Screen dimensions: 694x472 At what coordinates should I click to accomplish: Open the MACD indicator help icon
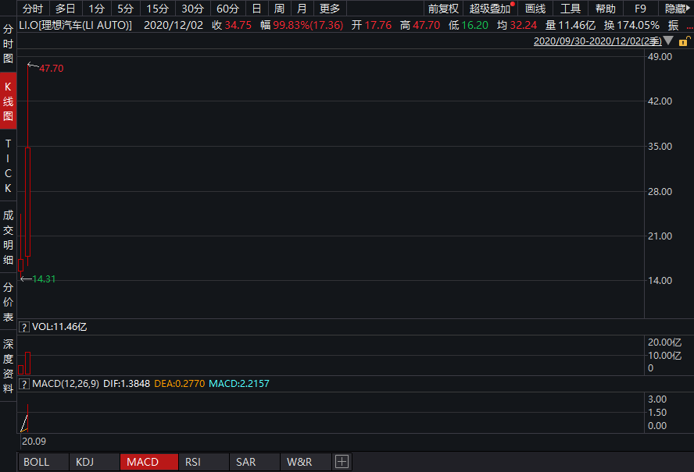[x=24, y=384]
